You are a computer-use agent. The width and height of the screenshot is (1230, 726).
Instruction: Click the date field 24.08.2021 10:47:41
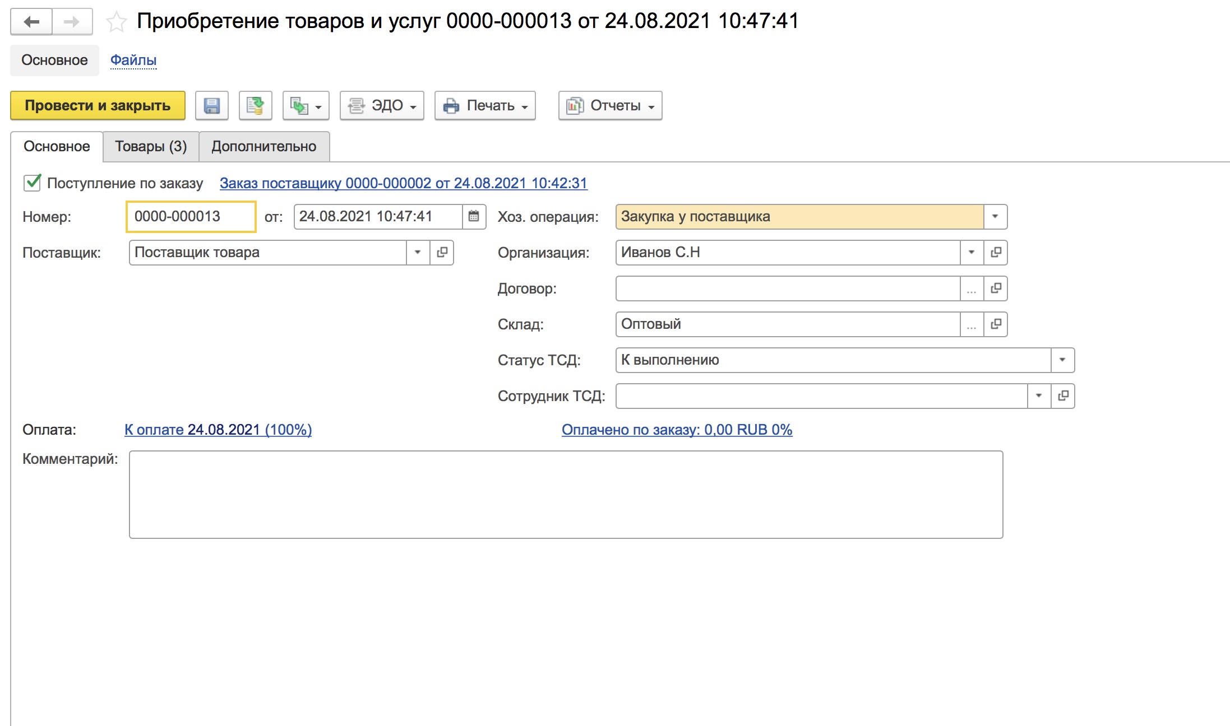(378, 216)
